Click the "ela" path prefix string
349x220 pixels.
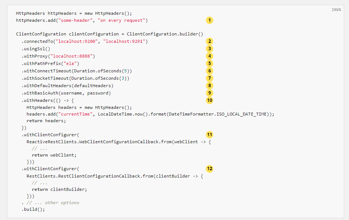tap(70, 63)
